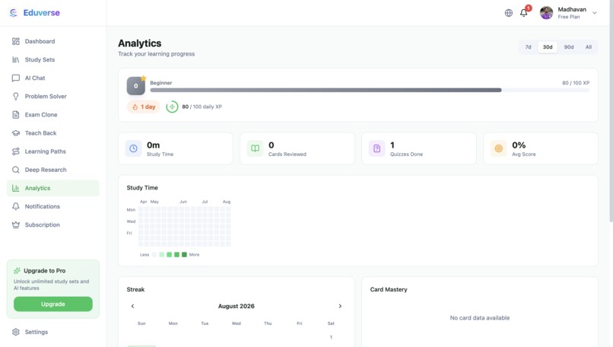This screenshot has width=613, height=347.
Task: Open Dashboard grid icon in sidebar
Action: point(16,41)
